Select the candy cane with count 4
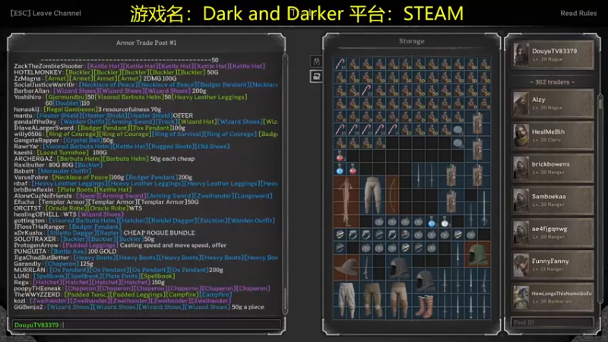608x342 pixels. 392,129
